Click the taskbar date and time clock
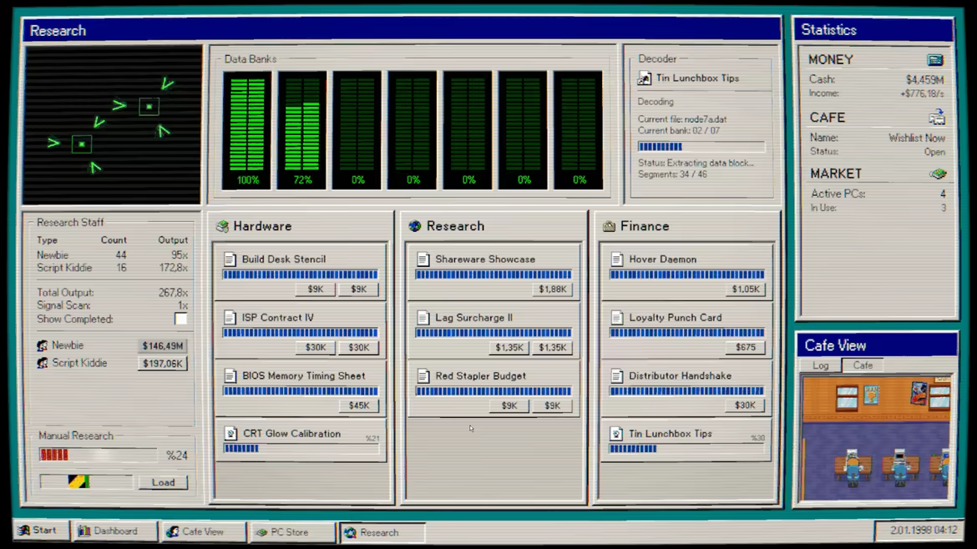Screen dimensions: 977x549 tap(923, 531)
